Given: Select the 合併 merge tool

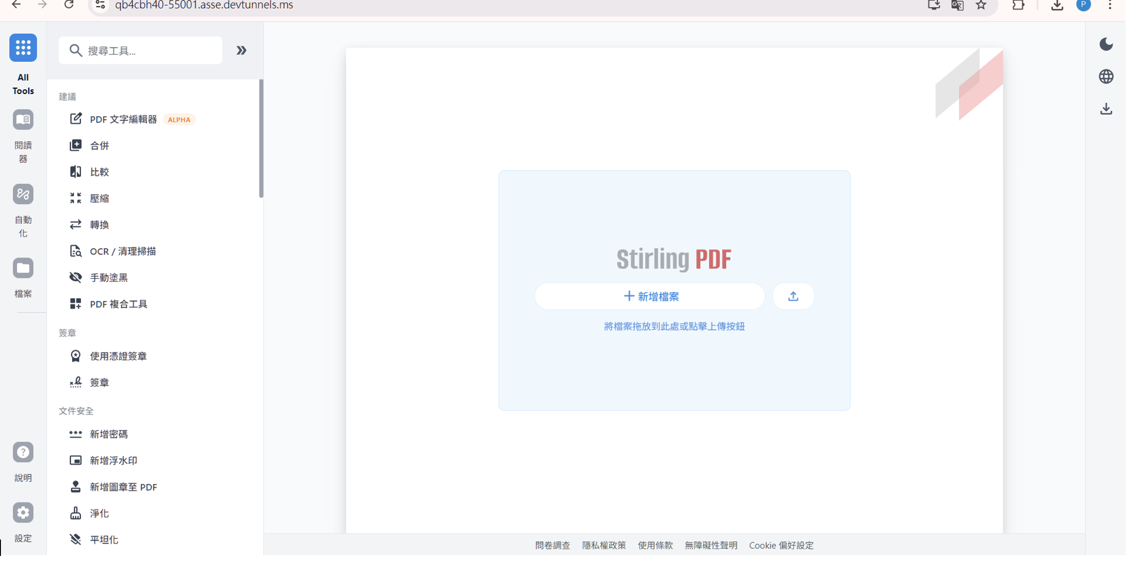Looking at the screenshot, I should tap(99, 146).
